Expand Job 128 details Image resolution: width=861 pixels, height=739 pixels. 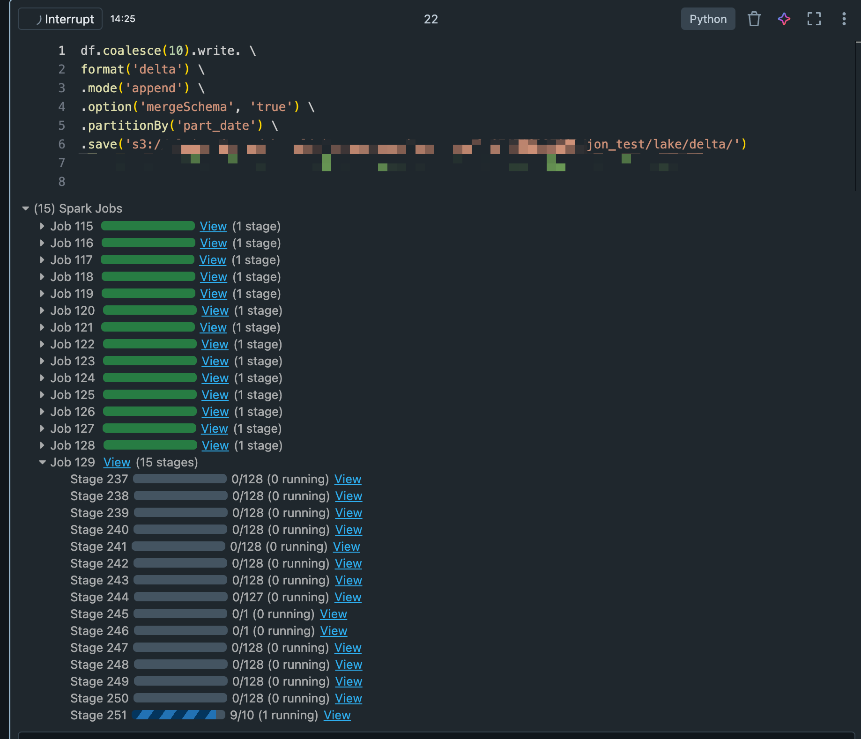42,445
